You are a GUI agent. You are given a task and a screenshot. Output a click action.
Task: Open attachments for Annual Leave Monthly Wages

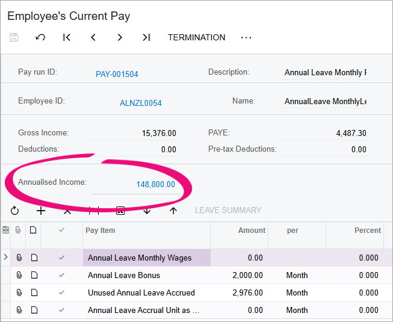point(19,258)
